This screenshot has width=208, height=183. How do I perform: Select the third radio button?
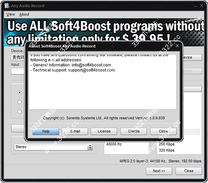click(x=20, y=111)
